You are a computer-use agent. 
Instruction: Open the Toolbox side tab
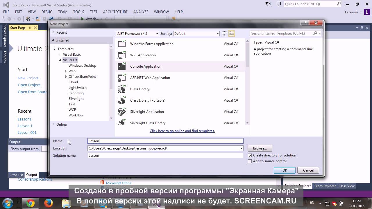pos(5,57)
